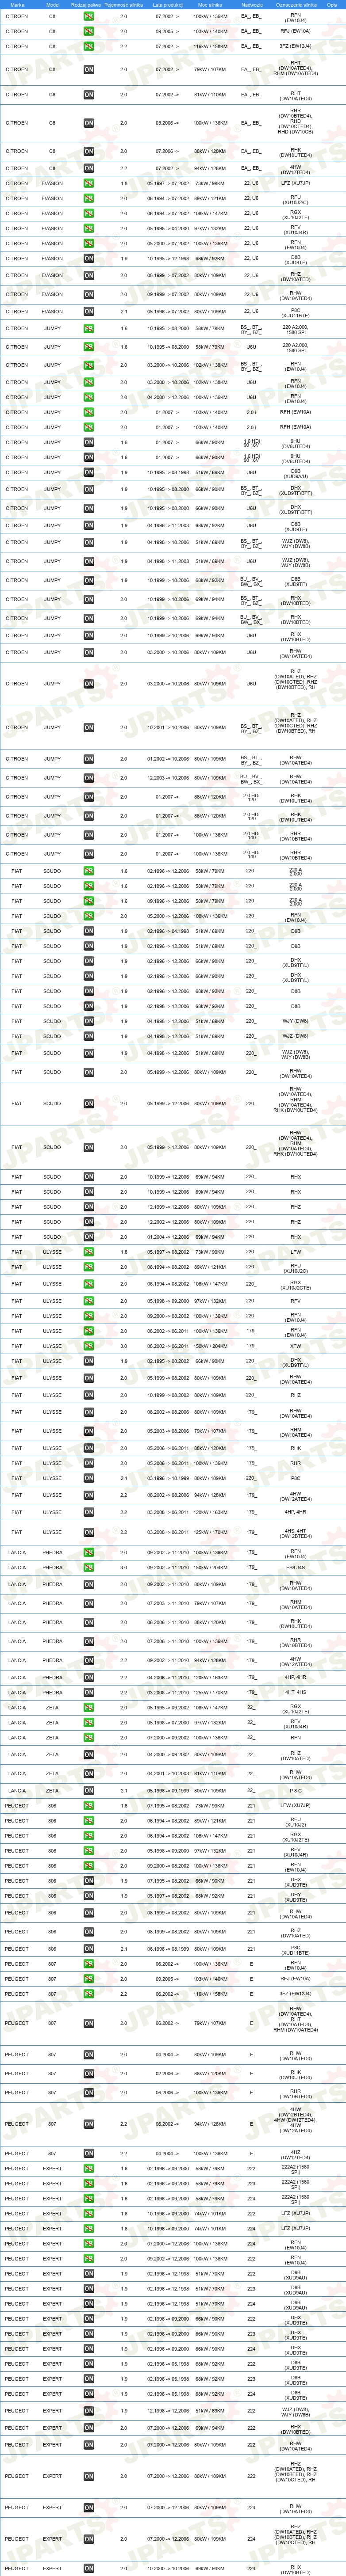Click petrol icon for Lancia Zeta RGX (XU10J2TE)
This screenshot has height=2576, width=346.
pyautogui.click(x=89, y=1708)
